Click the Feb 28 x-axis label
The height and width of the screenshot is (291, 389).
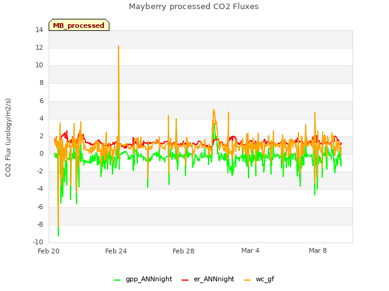pyautogui.click(x=184, y=251)
